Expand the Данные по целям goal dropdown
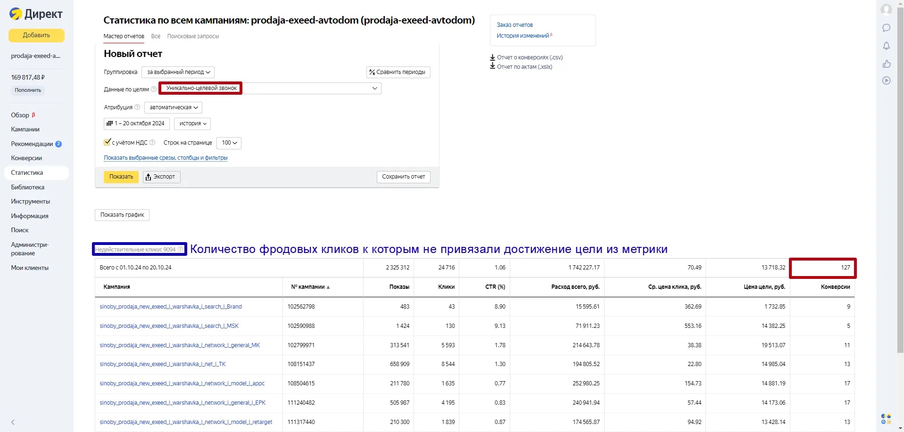 point(374,88)
